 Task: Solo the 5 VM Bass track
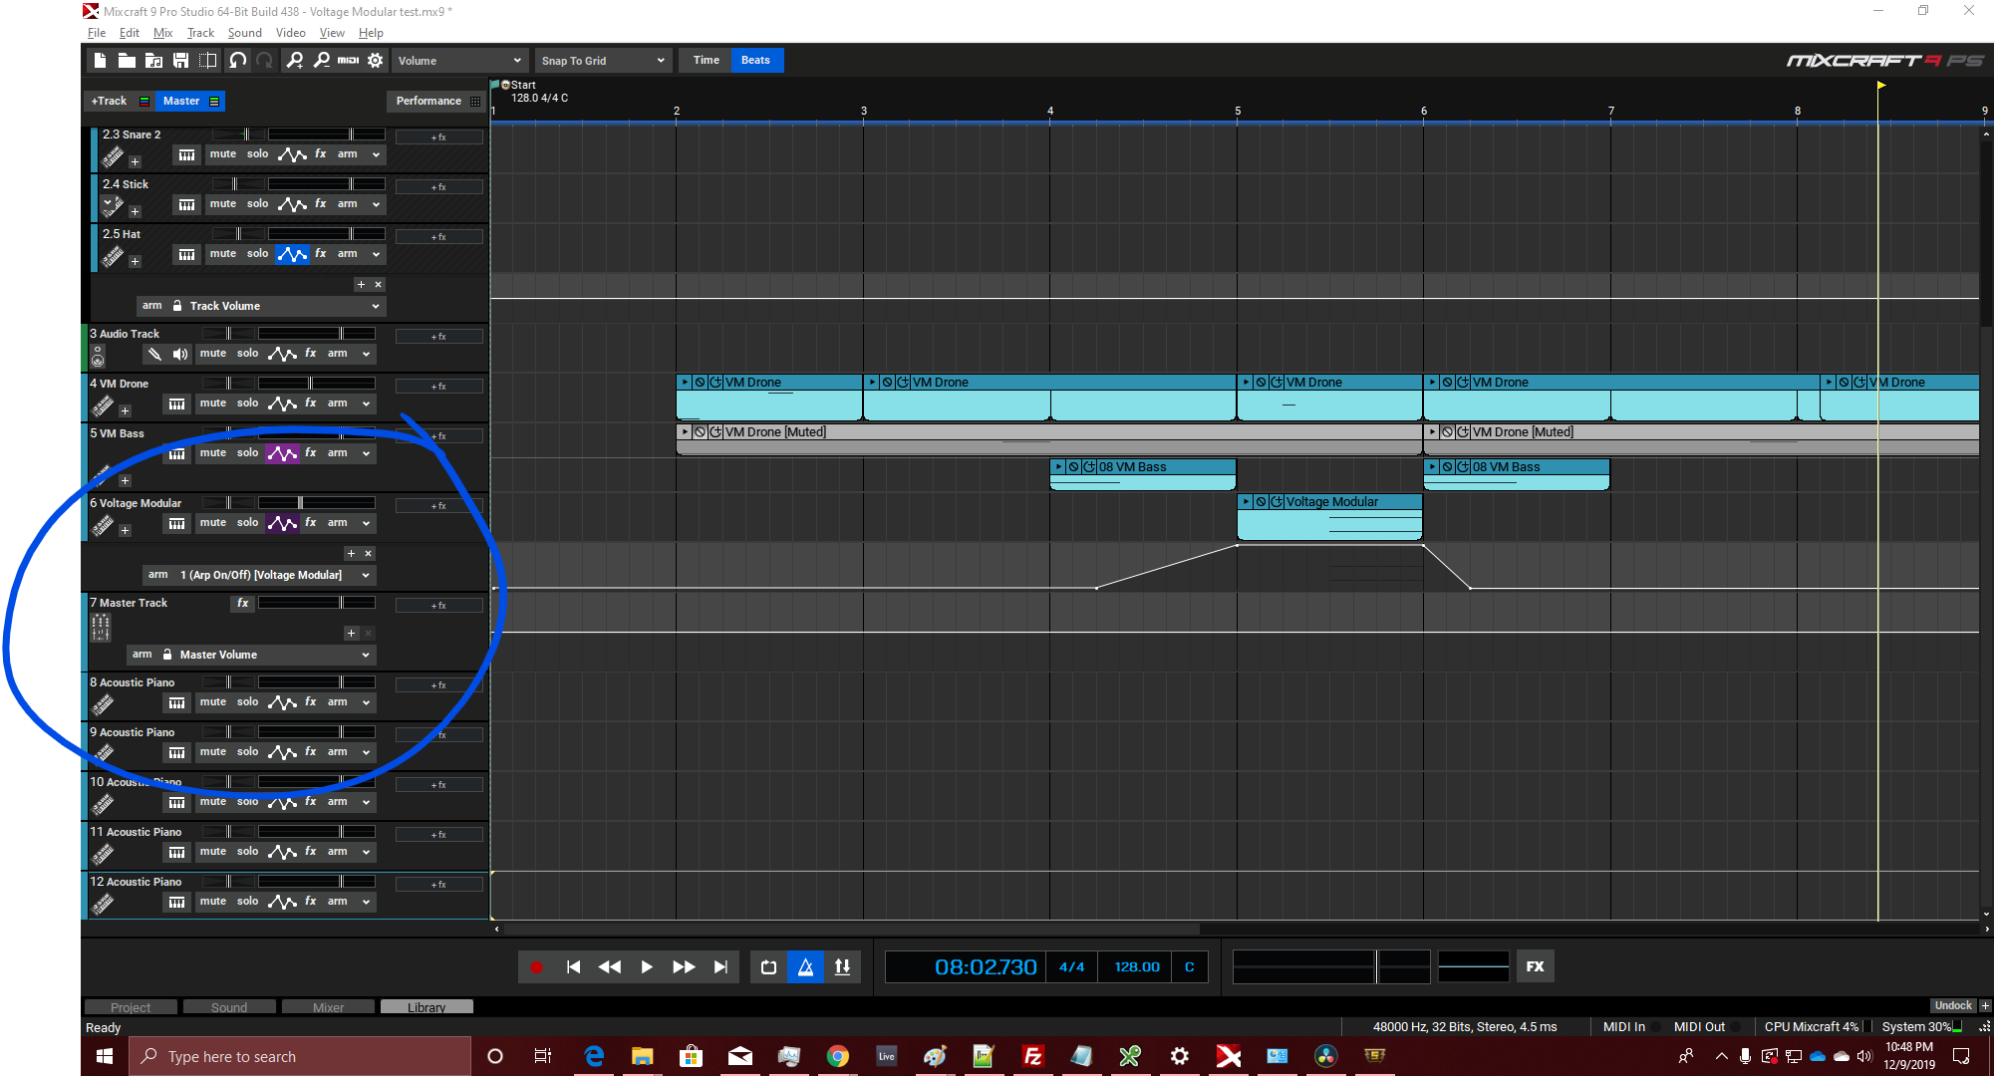click(247, 453)
